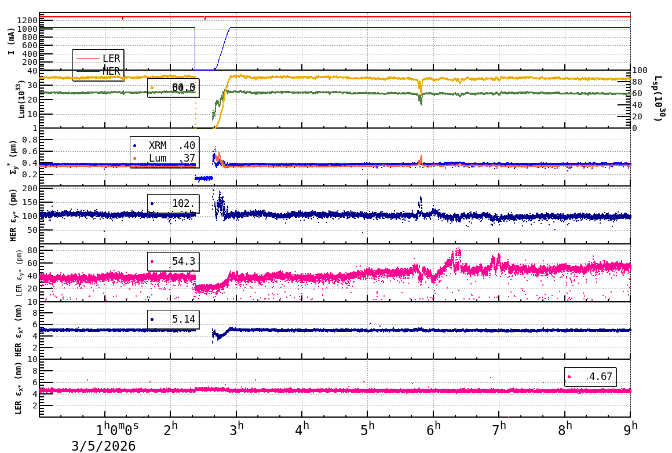
Task: Click the 1200 tick on current axis
Action: [x=27, y=20]
